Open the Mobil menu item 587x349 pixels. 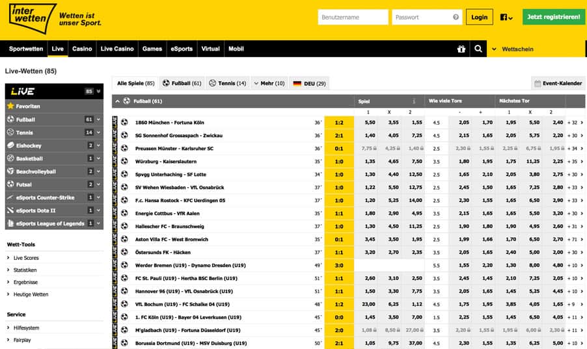coord(236,49)
